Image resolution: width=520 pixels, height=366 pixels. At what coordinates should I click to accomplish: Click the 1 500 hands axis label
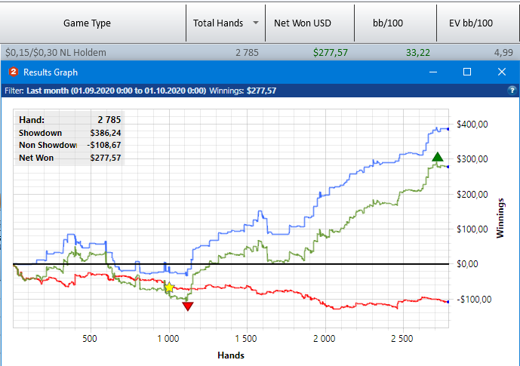[x=246, y=339]
